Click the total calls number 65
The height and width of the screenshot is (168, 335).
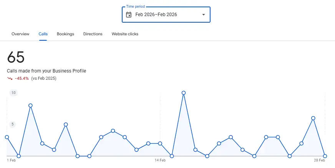point(16,57)
